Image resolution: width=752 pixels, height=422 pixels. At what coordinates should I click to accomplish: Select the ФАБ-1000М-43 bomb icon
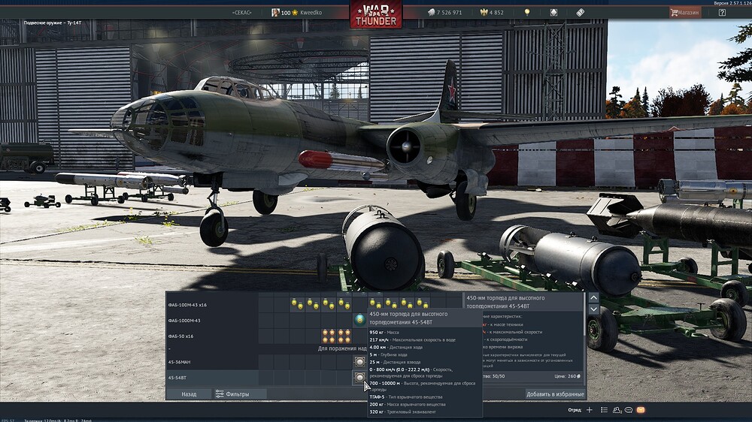coord(359,320)
